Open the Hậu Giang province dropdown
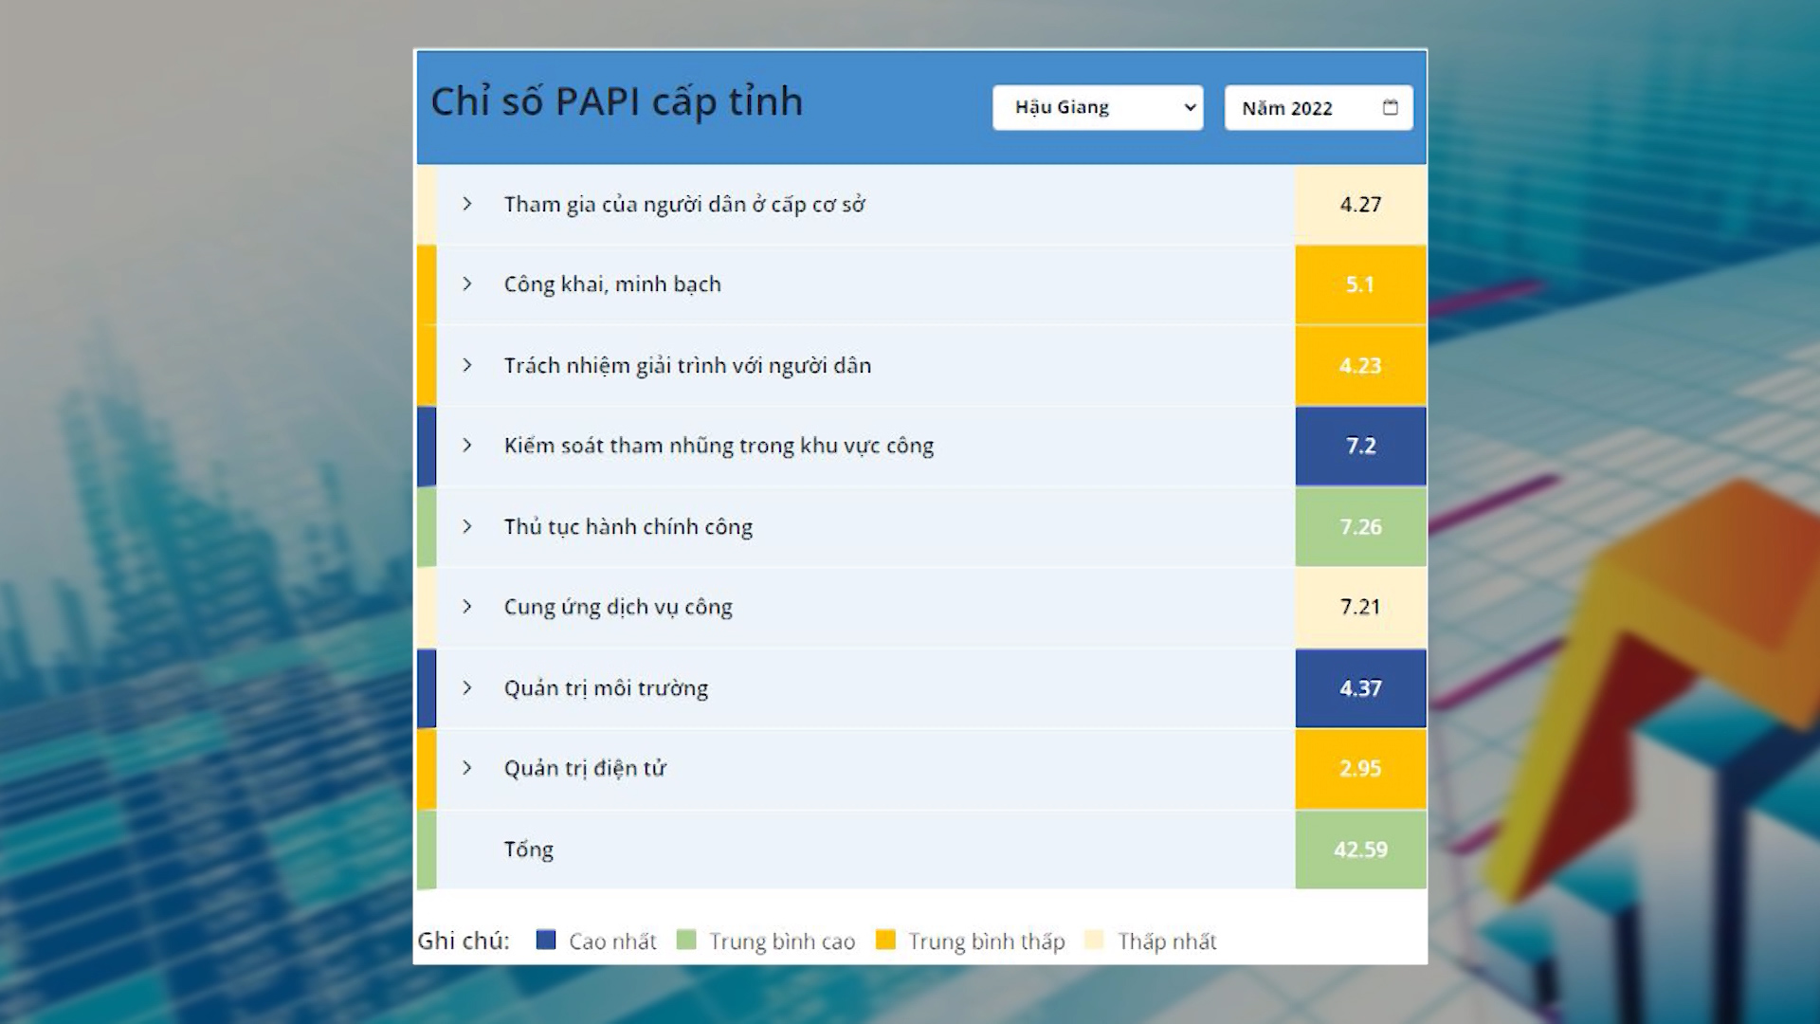Image resolution: width=1820 pixels, height=1024 pixels. tap(1097, 107)
